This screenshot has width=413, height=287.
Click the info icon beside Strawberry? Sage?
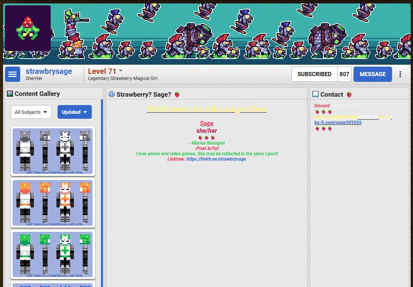(112, 94)
